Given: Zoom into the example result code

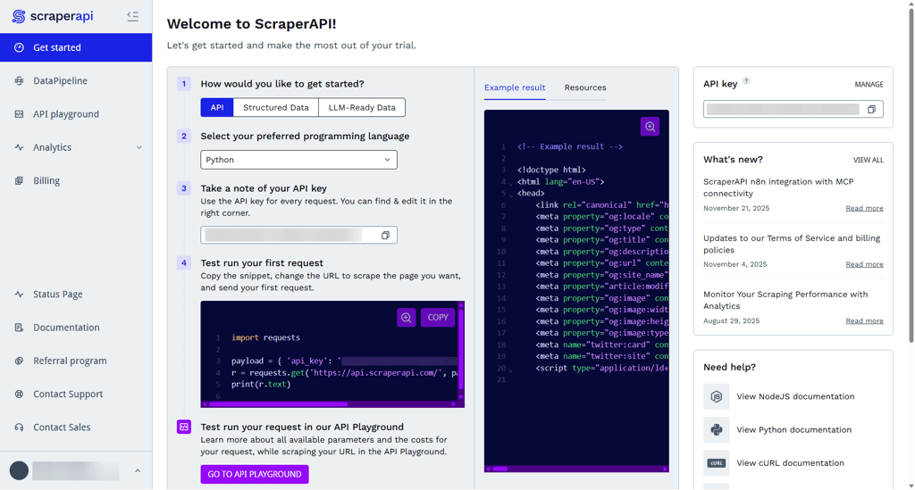Looking at the screenshot, I should coord(650,127).
